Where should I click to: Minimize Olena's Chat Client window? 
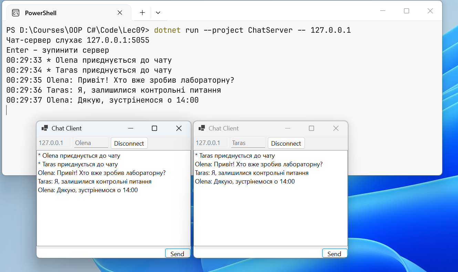tap(131, 128)
